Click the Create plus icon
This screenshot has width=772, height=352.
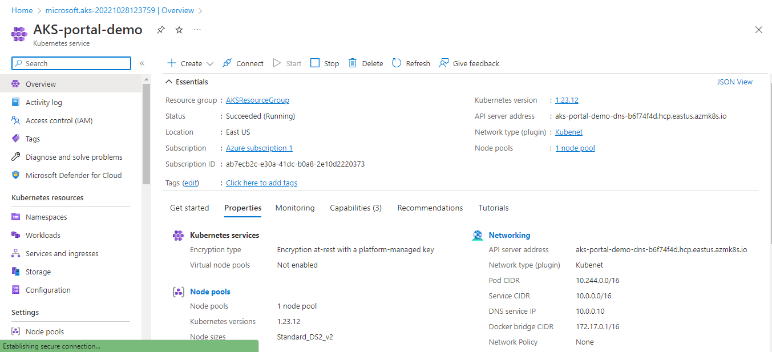click(x=171, y=63)
